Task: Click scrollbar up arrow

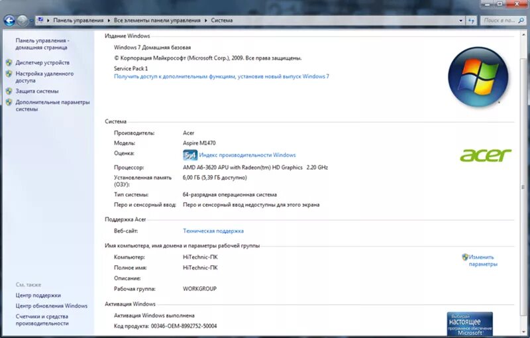Action: (523, 34)
